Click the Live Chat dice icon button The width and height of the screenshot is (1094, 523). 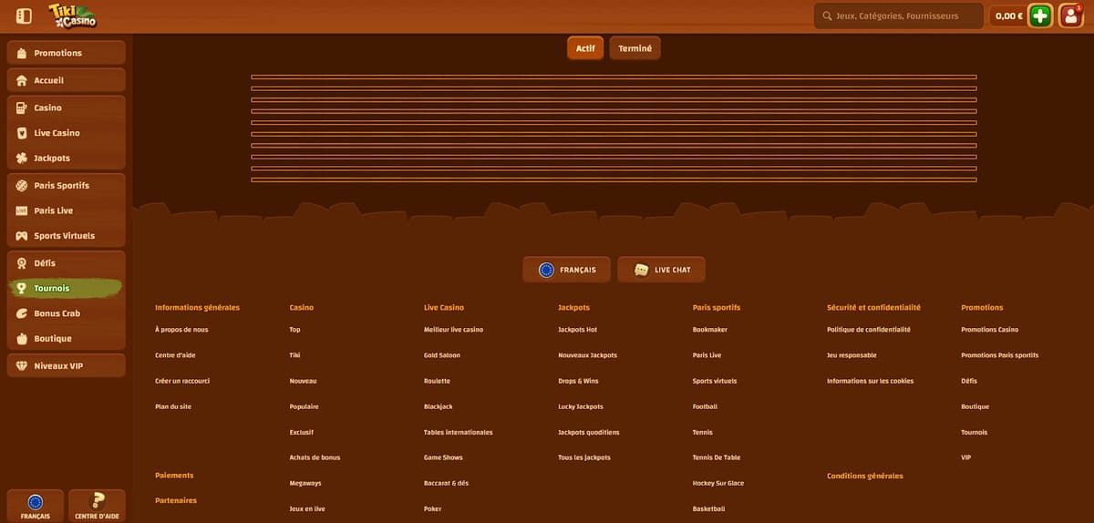[x=661, y=270]
